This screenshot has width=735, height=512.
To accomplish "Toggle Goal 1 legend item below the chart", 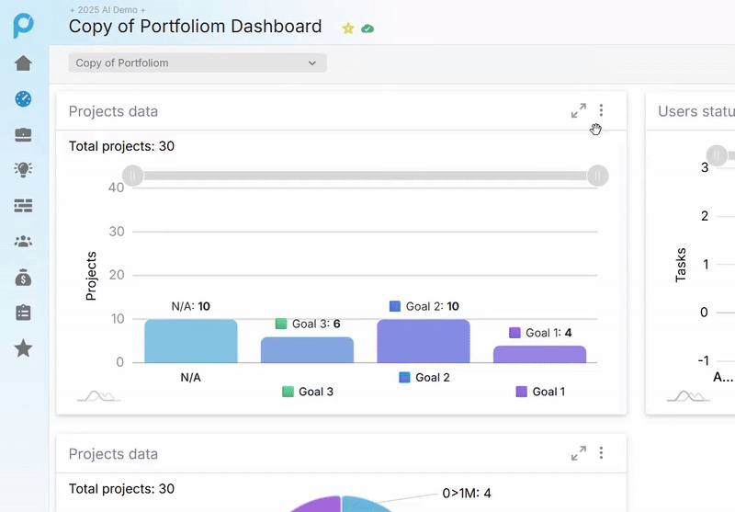I will click(540, 392).
